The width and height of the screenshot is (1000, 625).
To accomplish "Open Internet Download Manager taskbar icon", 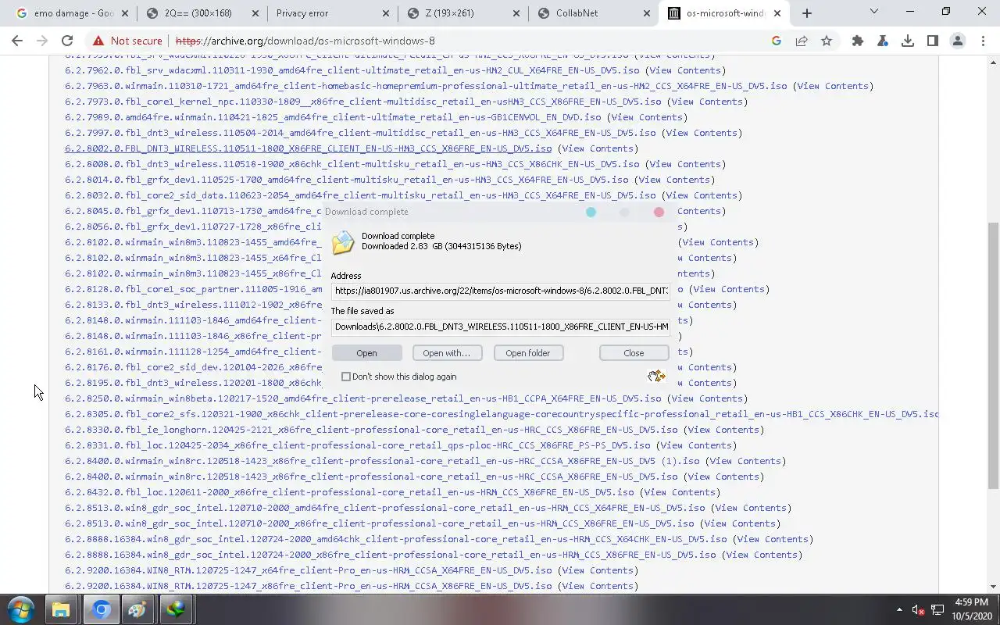I will [x=176, y=609].
